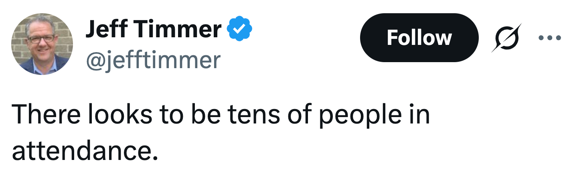Open the @jefftimmer handle link
This screenshot has height=178, width=571.
pos(153,59)
